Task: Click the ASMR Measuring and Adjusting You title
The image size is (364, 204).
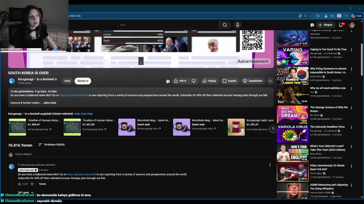Action: 329,186
